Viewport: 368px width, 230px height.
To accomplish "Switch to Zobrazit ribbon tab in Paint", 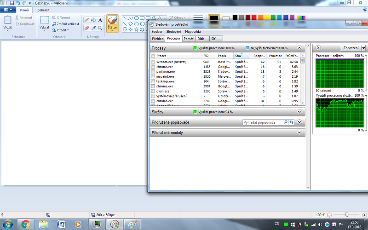I will point(43,10).
